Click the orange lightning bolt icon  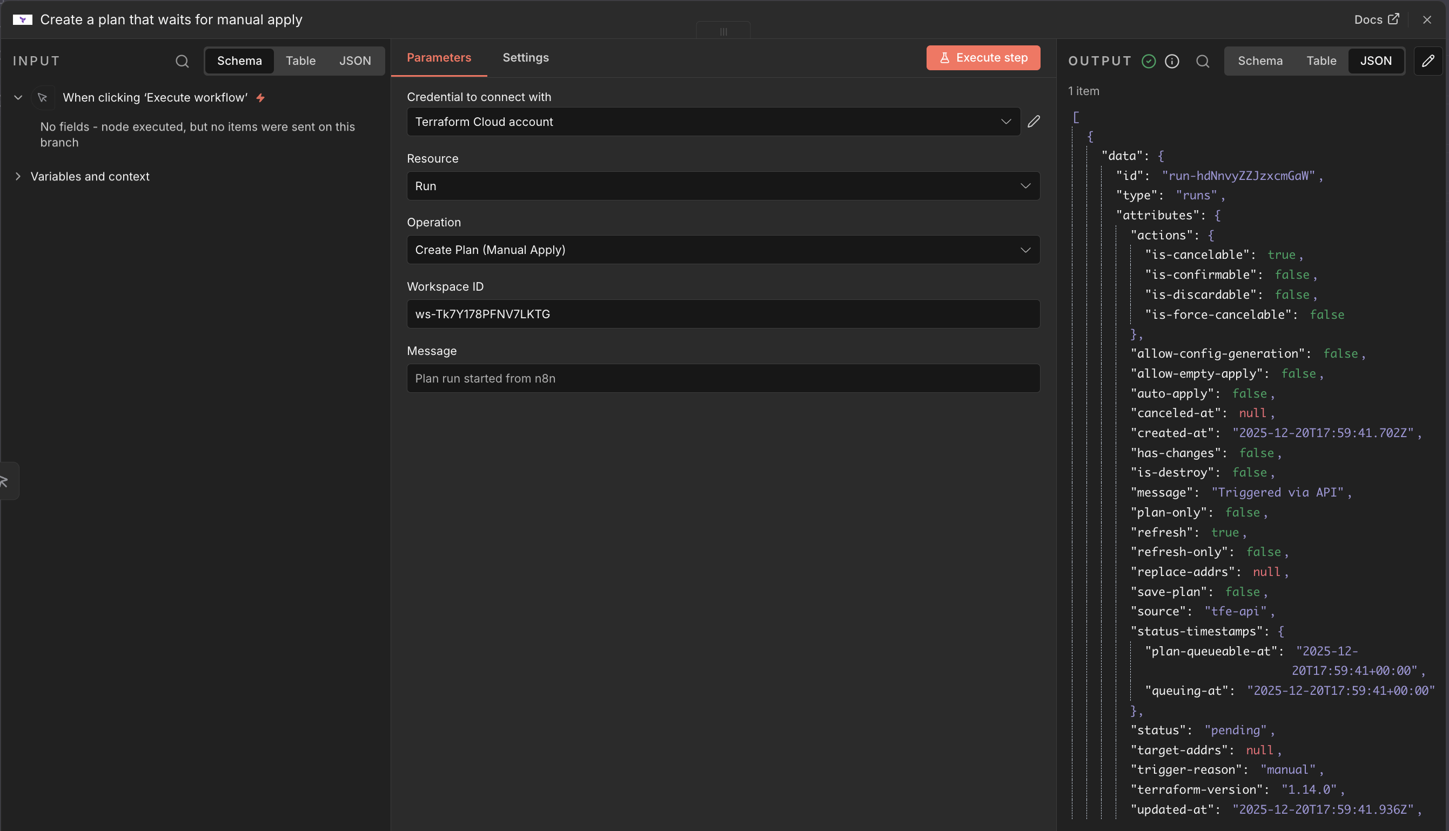pos(260,98)
